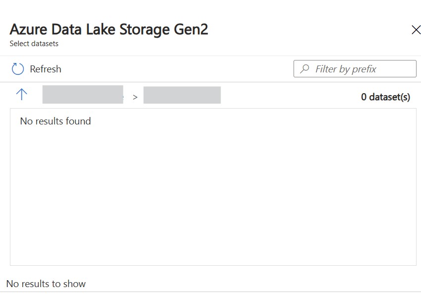Click the word dataset(s) beside the zero count

tap(390, 97)
